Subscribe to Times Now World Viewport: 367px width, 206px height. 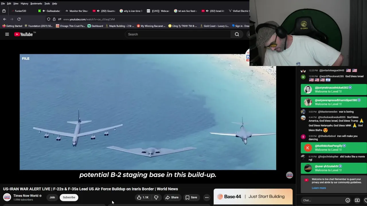pos(69,197)
